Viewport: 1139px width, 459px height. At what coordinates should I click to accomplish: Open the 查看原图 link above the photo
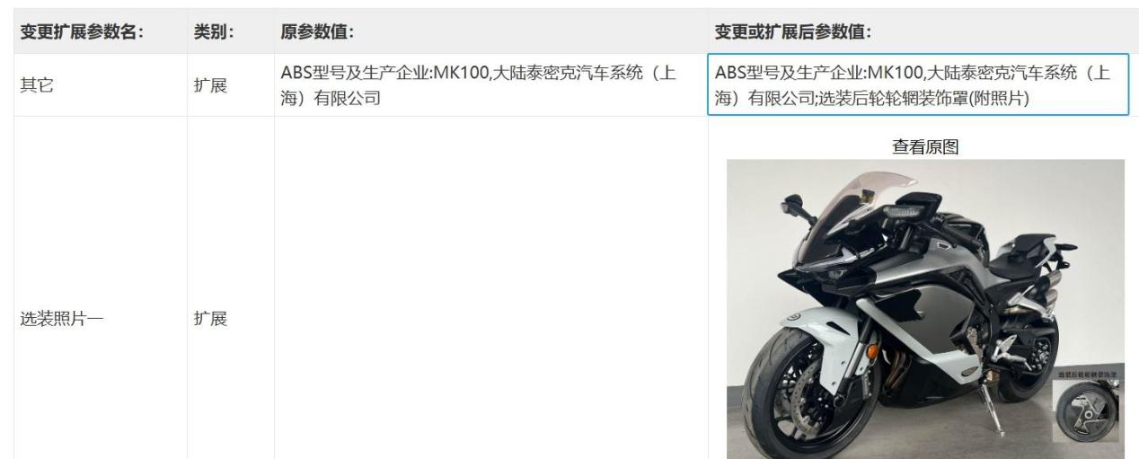pos(924,148)
